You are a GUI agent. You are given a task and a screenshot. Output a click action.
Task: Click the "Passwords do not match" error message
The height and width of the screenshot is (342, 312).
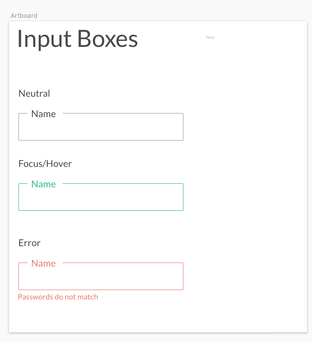click(x=58, y=297)
